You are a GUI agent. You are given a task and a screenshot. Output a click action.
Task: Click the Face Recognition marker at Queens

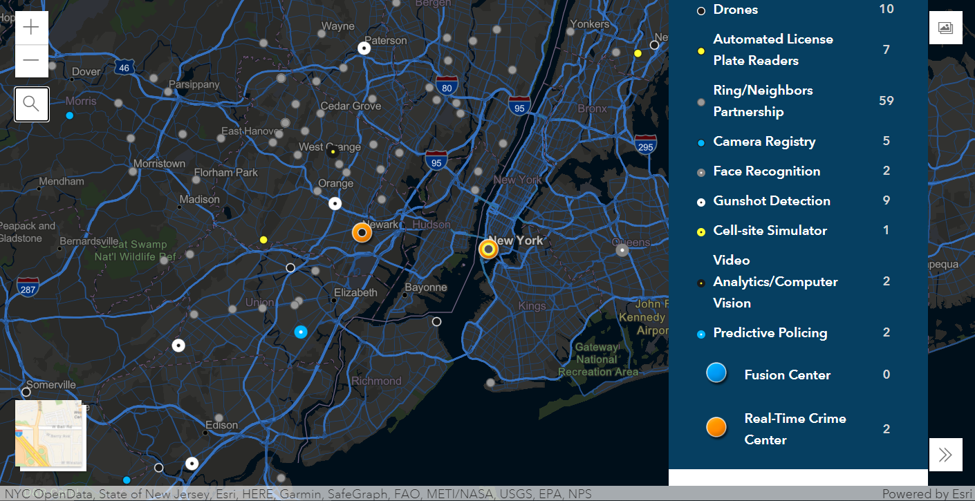(x=622, y=250)
